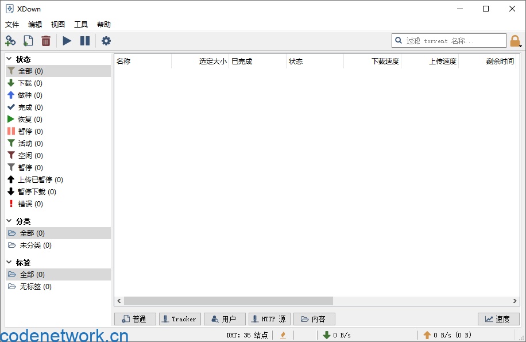Screen dimensions: 526x342
Task: Select the 做种 (0) filter
Action: (59, 95)
